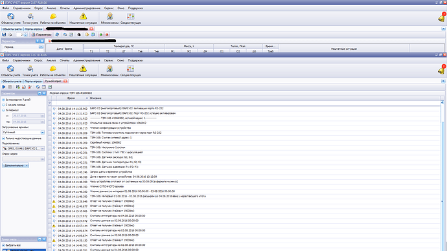Expand the Дополнительно dropdown button

[16, 166]
